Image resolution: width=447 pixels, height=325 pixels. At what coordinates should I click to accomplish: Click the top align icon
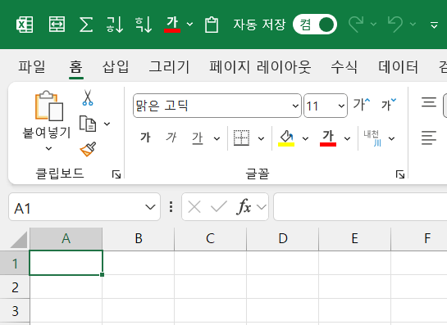point(429,102)
